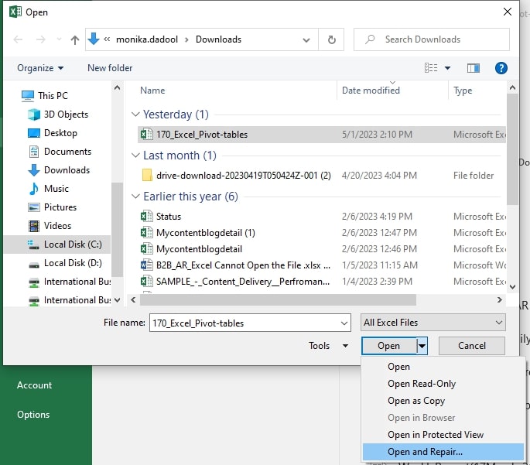Click the Forward navigation arrow
530x465 pixels.
pyautogui.click(x=40, y=39)
